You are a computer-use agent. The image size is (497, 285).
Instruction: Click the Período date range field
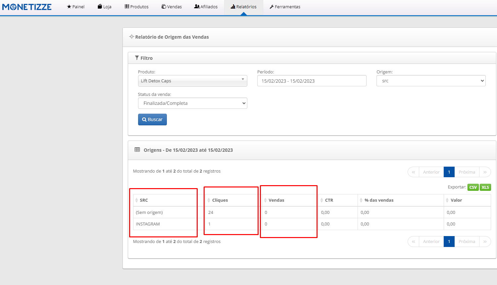312,81
